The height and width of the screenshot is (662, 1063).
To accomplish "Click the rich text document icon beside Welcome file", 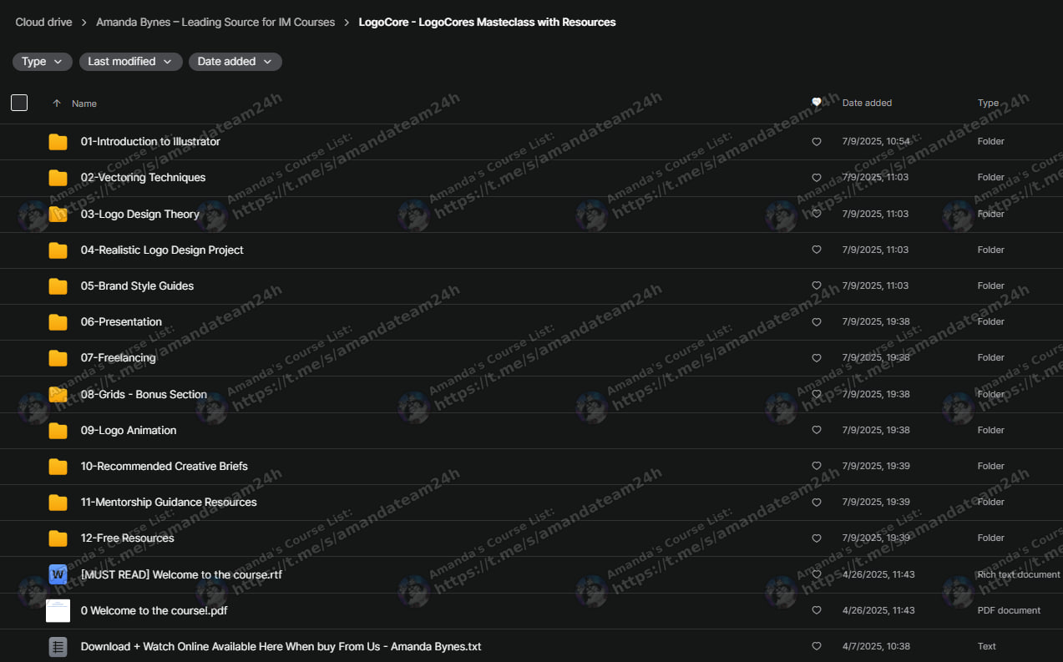I will [57, 574].
